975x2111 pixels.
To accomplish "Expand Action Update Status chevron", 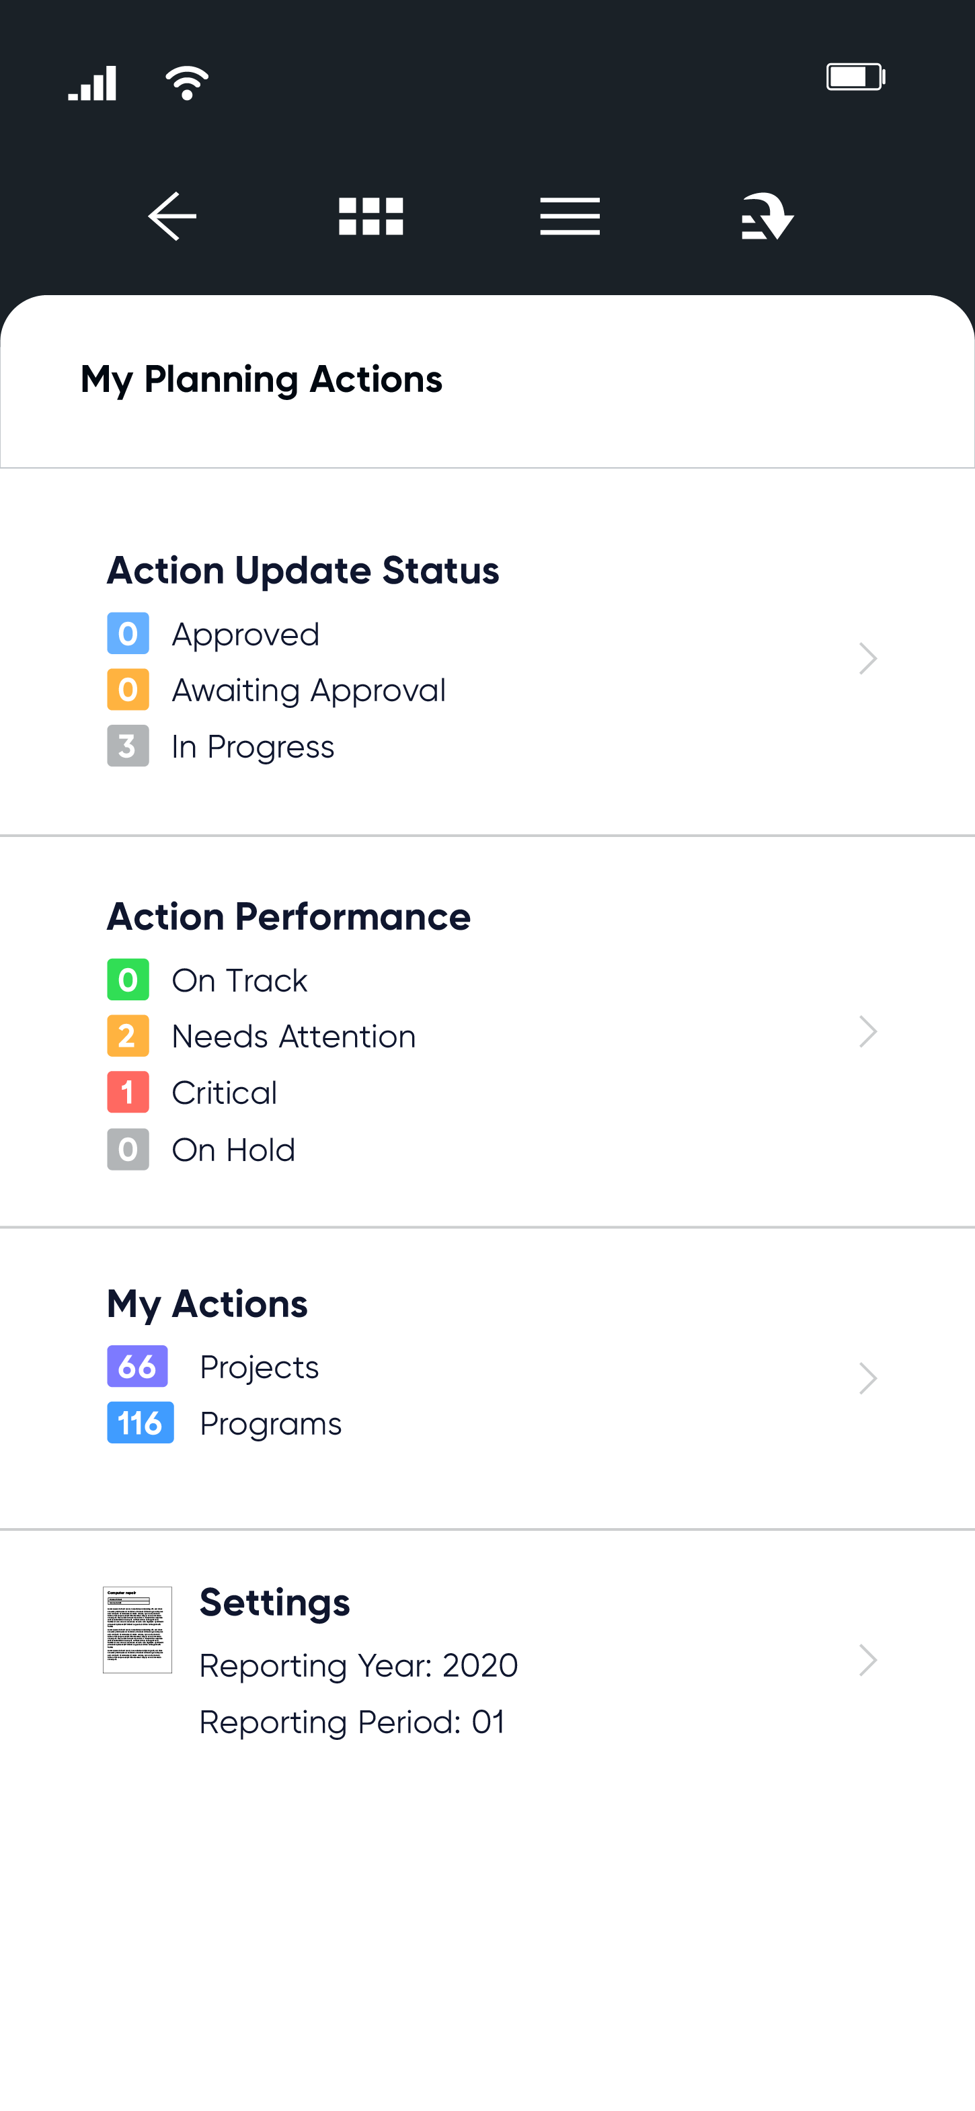I will point(867,658).
